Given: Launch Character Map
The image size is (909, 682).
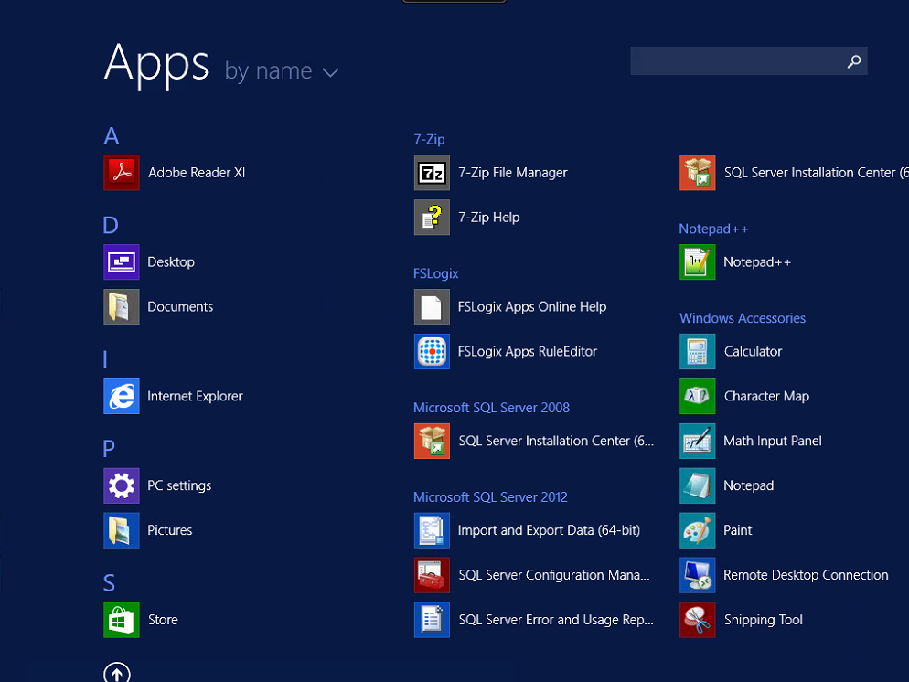Looking at the screenshot, I should [x=745, y=397].
